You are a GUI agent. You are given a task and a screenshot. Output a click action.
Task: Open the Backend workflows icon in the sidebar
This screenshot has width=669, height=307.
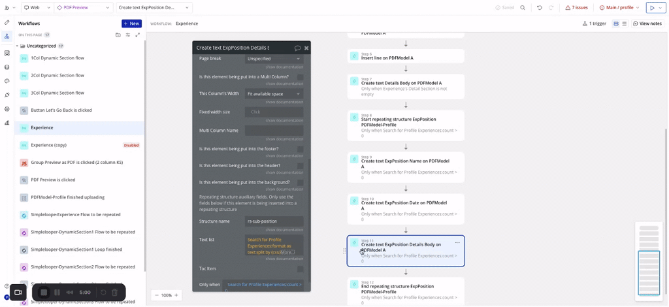coord(7,54)
